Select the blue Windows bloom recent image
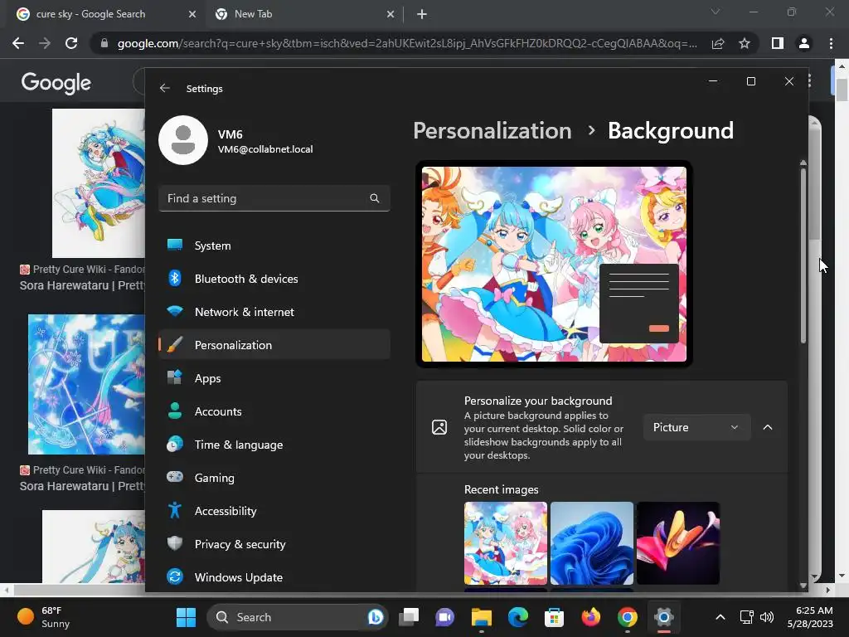The height and width of the screenshot is (637, 849). coord(592,542)
